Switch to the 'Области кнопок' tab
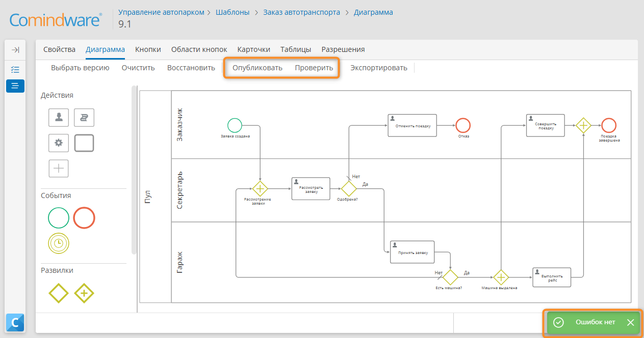The height and width of the screenshot is (338, 644). (199, 49)
